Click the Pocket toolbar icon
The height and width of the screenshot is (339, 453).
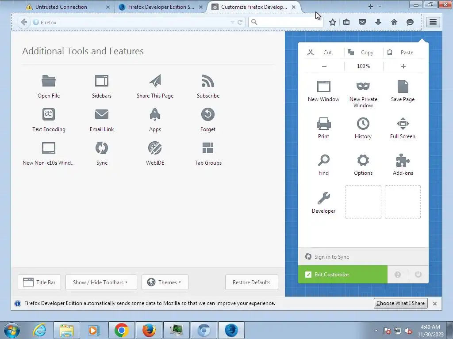(x=362, y=22)
